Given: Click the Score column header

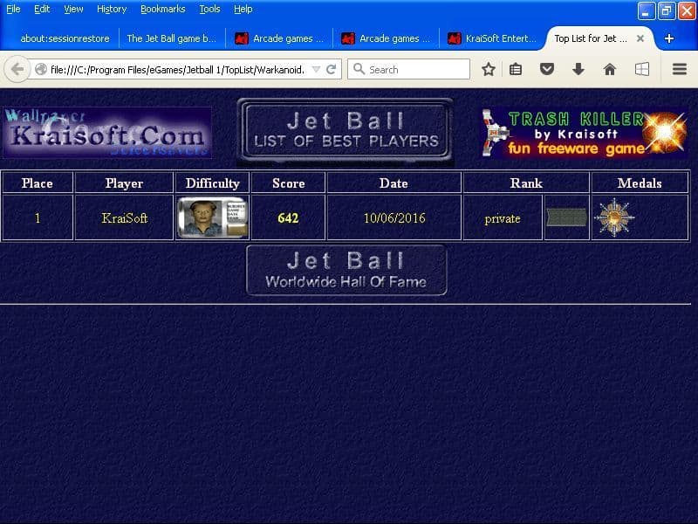Looking at the screenshot, I should point(289,183).
